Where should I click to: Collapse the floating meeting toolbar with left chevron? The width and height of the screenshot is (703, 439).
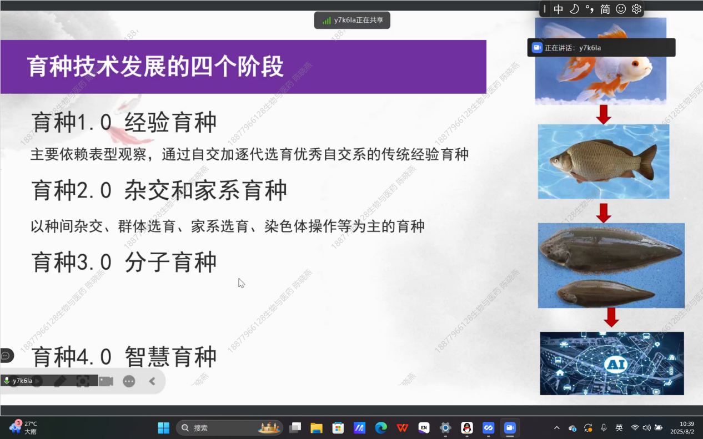tap(152, 381)
